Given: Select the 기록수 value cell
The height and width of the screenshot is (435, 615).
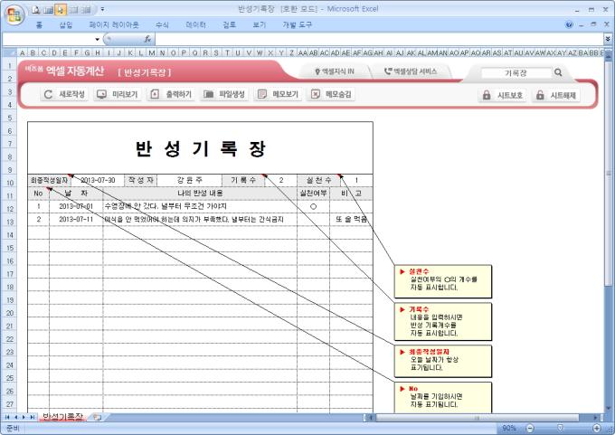Looking at the screenshot, I should [x=281, y=181].
